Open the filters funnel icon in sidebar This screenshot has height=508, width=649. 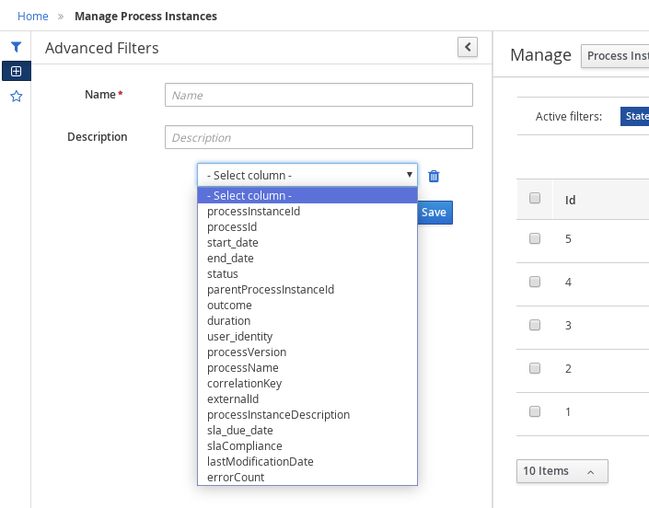(x=17, y=47)
